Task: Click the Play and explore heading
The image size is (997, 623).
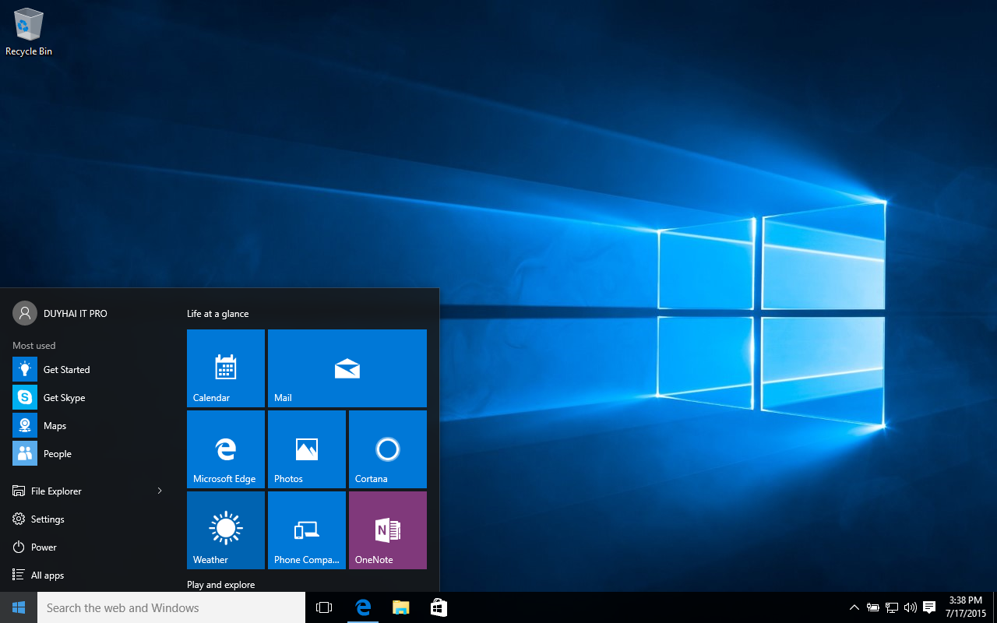Action: click(221, 585)
